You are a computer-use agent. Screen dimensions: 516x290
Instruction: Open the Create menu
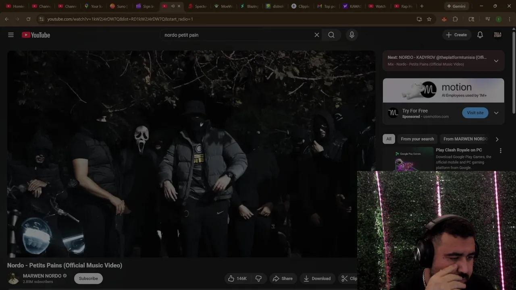click(456, 35)
